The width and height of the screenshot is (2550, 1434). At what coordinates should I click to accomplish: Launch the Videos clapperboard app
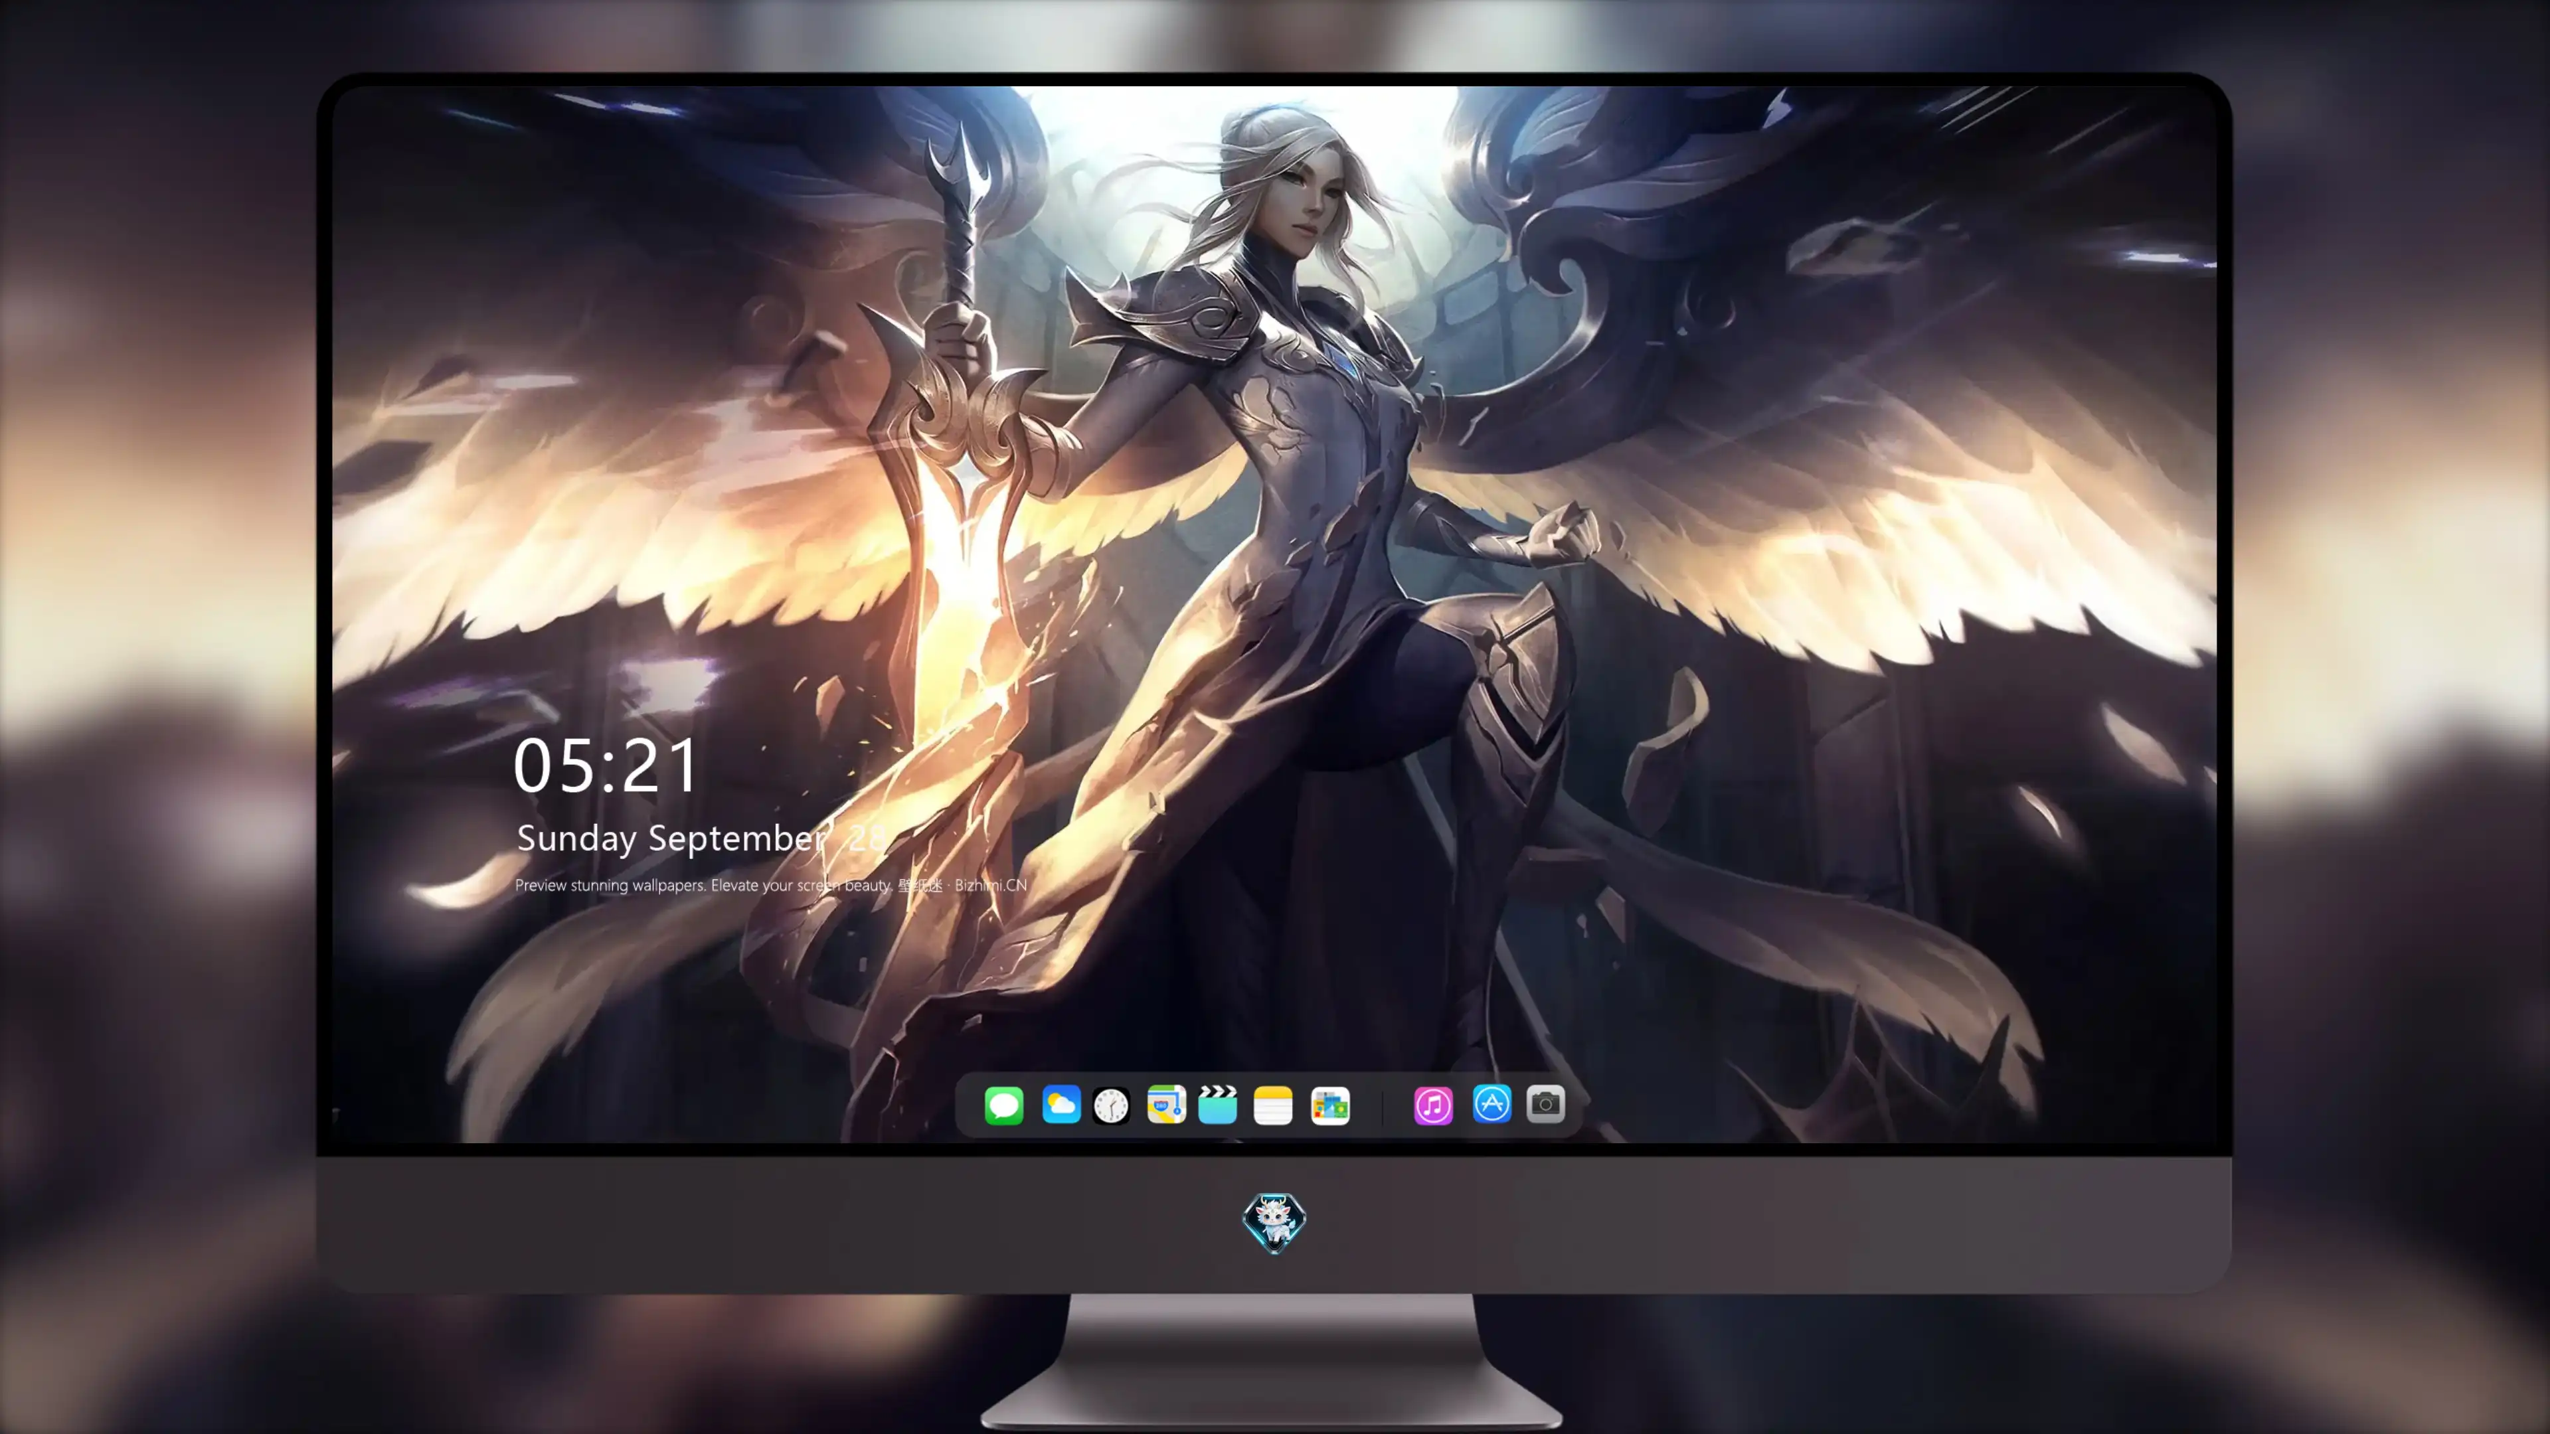1218,1105
